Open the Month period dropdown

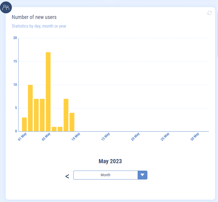tap(105, 175)
